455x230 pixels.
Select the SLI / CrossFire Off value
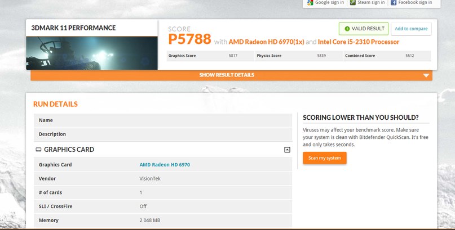[143, 206]
